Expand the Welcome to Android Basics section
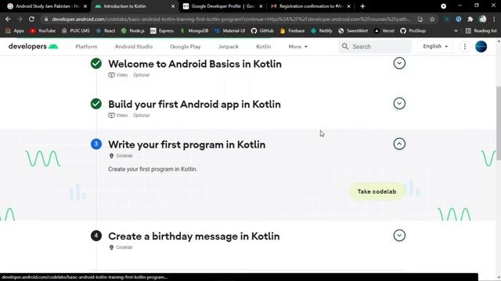 point(399,63)
